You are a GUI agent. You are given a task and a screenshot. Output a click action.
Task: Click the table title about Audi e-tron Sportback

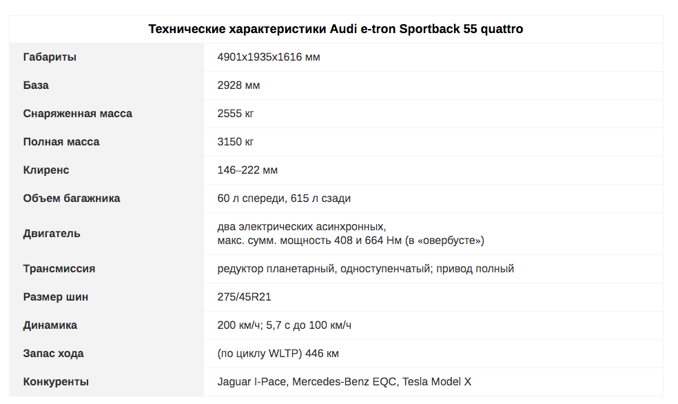coord(336,29)
